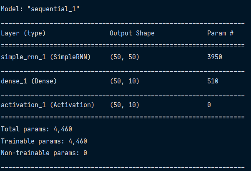
Task: Click the "Non-trainable params: 0" line
Action: (44, 153)
